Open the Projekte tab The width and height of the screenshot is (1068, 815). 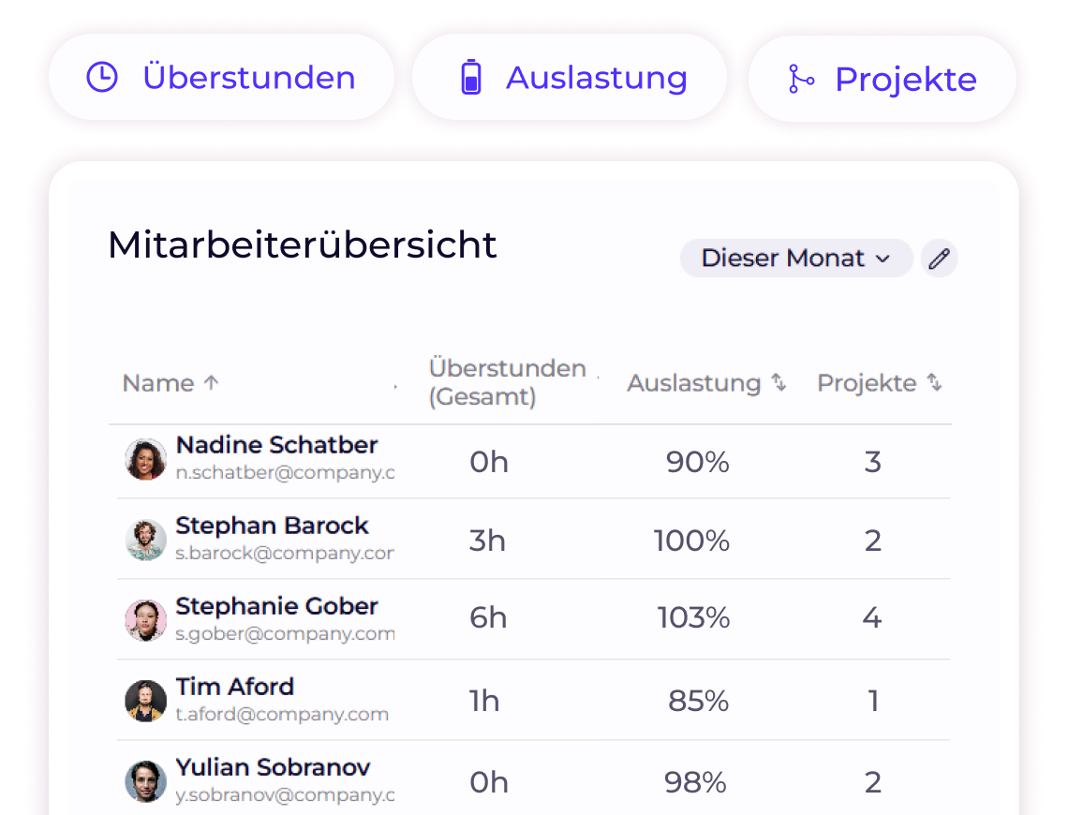click(x=882, y=79)
